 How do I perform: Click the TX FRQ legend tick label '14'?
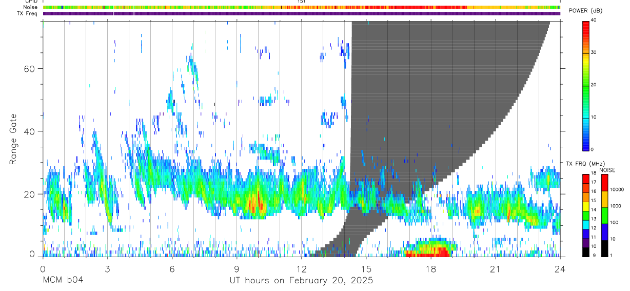(x=594, y=209)
